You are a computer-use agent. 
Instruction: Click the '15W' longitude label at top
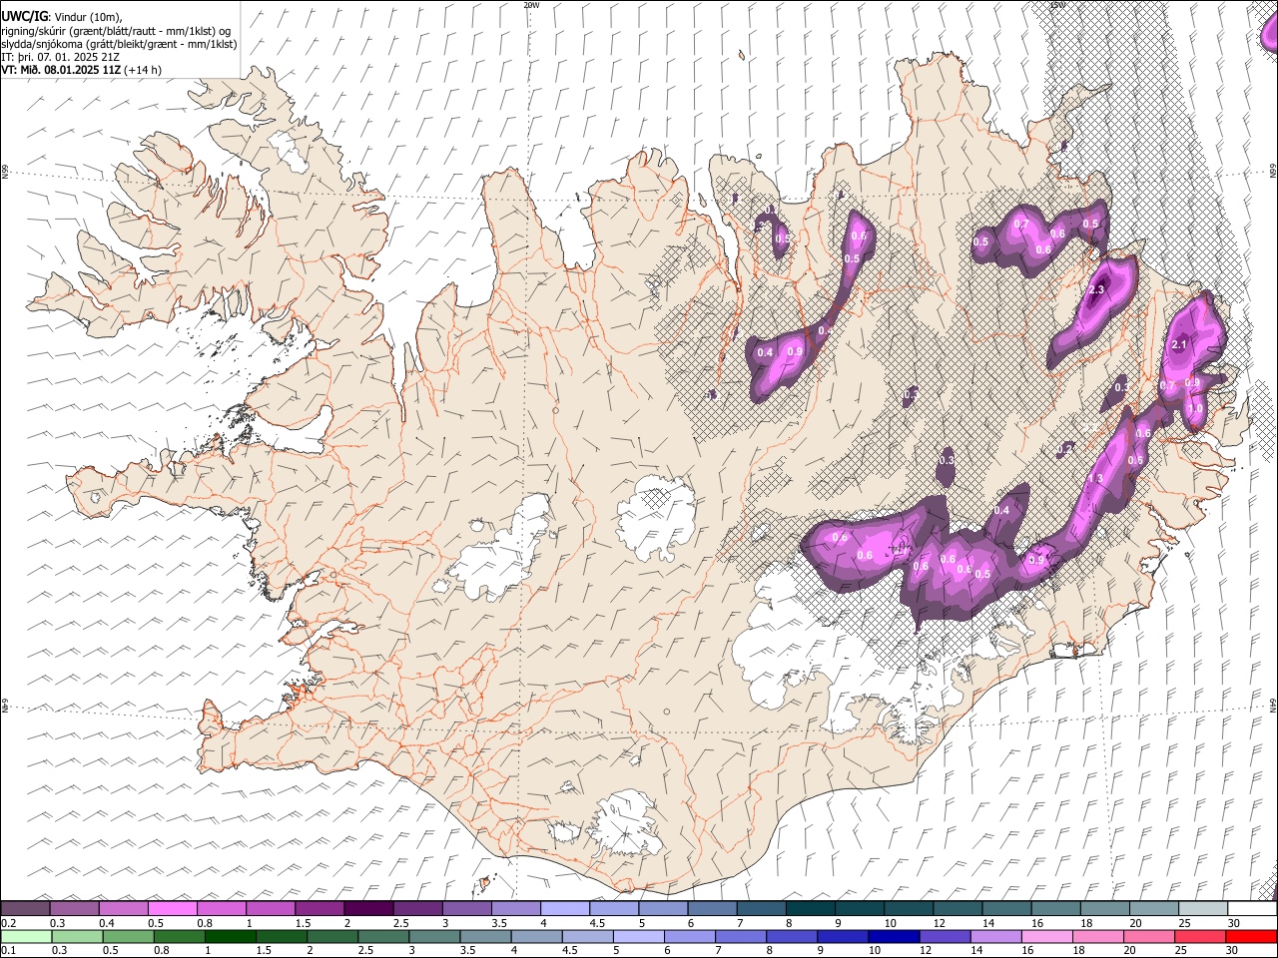1057,5
